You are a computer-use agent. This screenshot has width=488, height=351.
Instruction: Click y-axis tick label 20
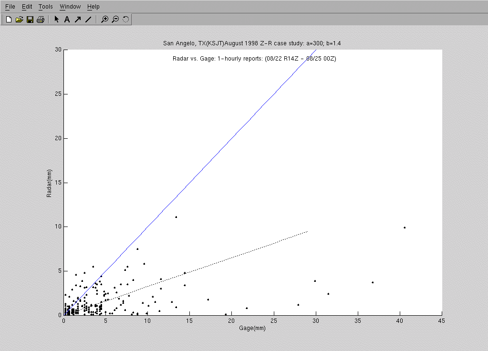(x=58, y=138)
